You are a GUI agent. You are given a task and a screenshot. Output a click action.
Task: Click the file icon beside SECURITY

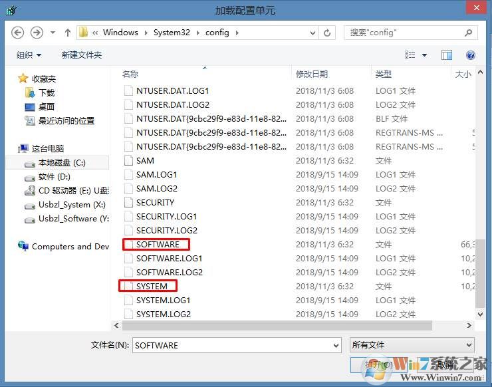128,202
